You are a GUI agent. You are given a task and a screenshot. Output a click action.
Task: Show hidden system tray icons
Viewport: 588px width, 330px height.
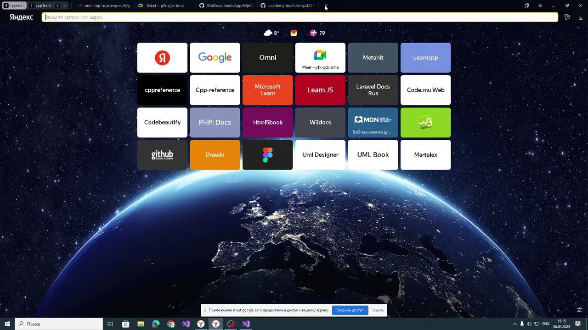click(x=514, y=324)
